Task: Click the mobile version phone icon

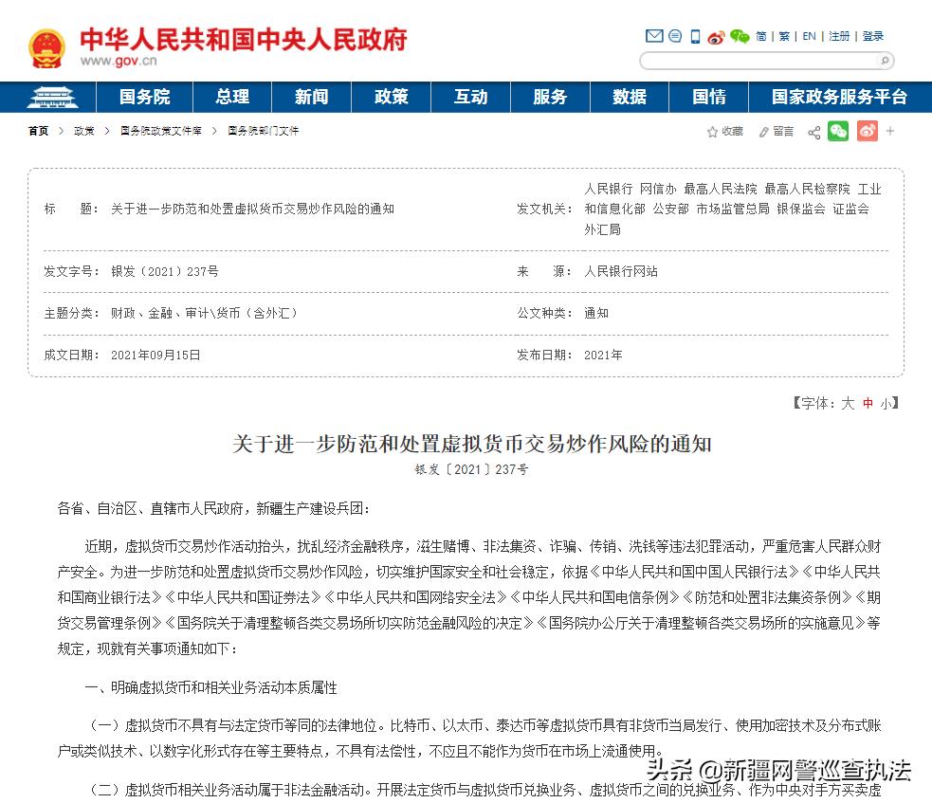Action: coord(695,36)
